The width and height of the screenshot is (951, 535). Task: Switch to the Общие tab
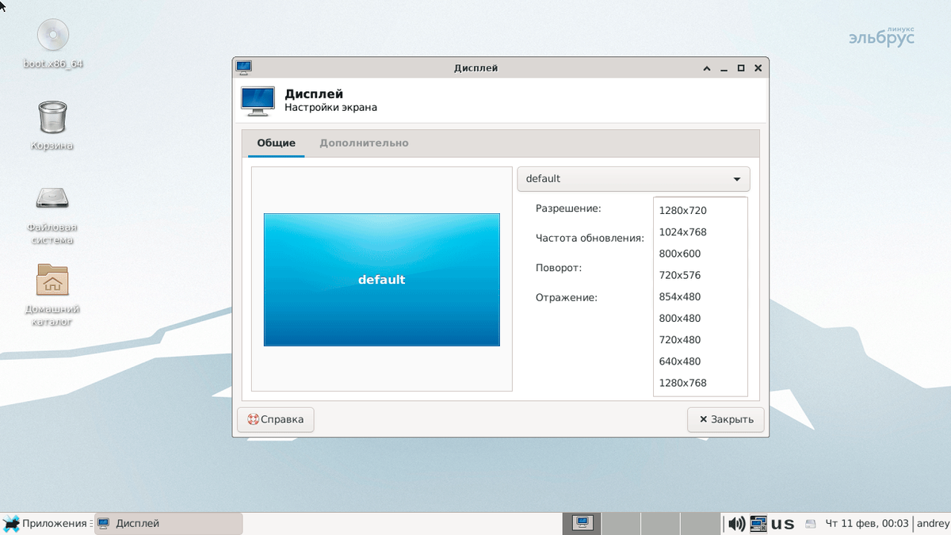[x=277, y=143]
